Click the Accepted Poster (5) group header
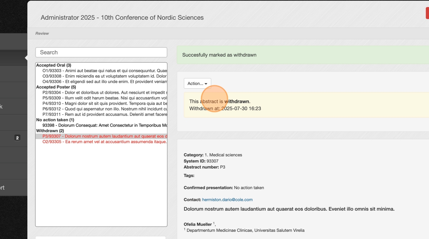Screen dimensions: 429x239 pyautogui.click(x=56, y=87)
